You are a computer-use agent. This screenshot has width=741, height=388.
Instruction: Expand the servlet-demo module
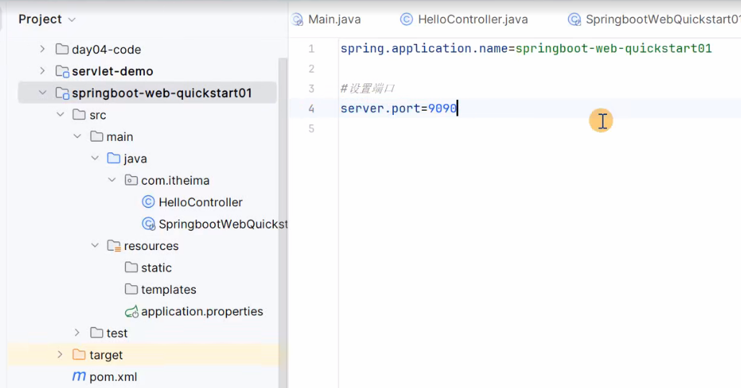[42, 70]
